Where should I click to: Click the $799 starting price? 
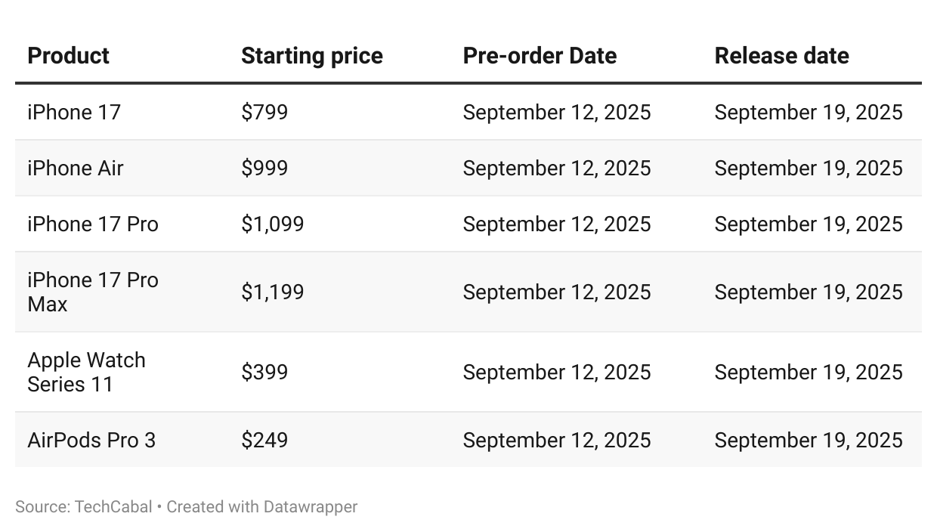click(x=264, y=113)
